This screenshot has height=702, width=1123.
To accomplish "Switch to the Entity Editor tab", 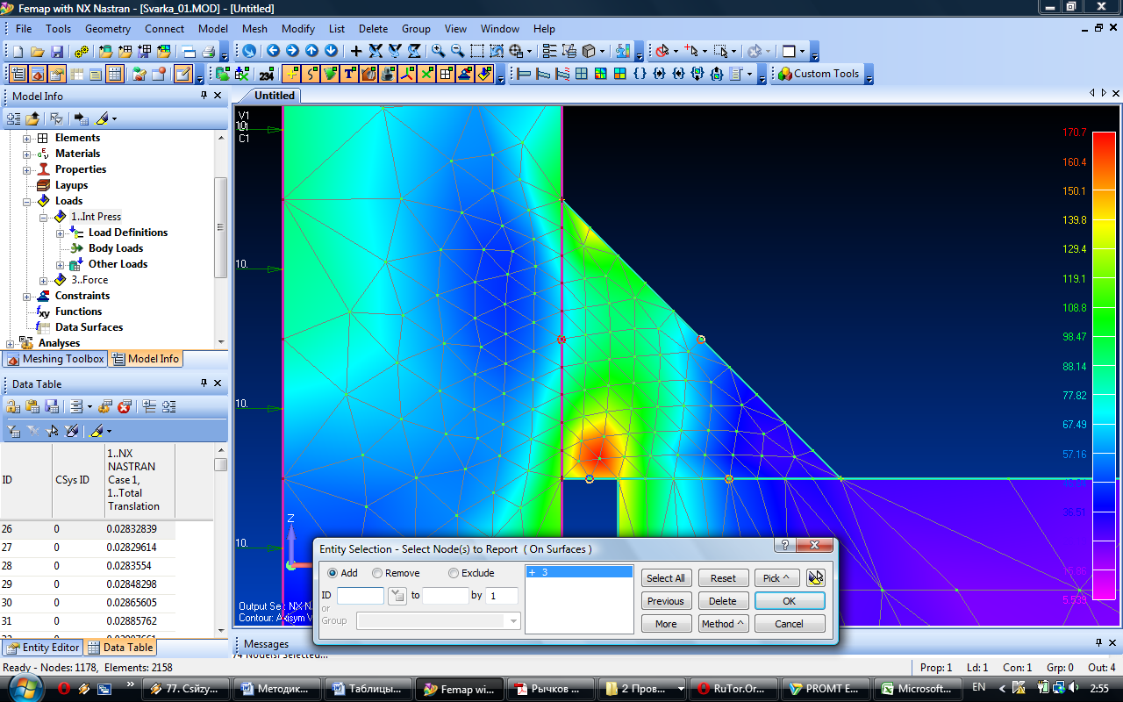I will pos(43,648).
